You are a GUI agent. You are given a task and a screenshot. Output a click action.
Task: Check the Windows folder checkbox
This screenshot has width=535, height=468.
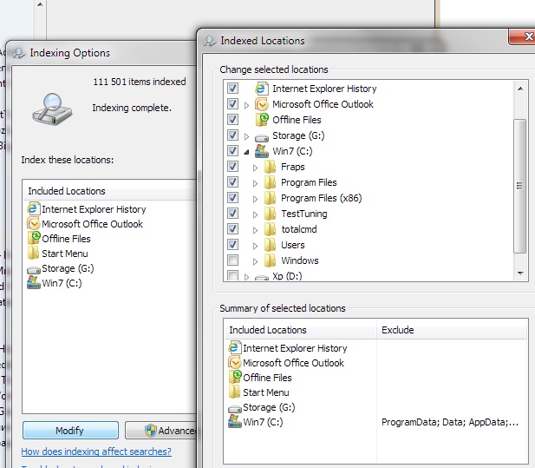pos(232,260)
